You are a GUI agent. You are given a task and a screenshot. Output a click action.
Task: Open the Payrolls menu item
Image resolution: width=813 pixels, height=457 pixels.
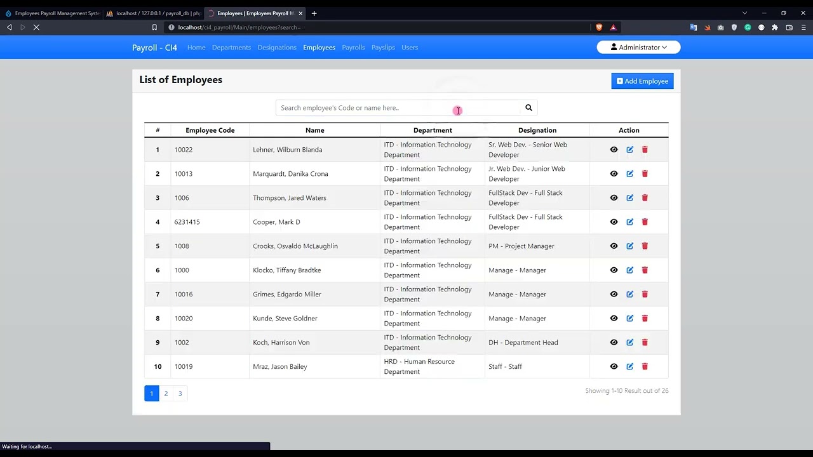pos(353,48)
